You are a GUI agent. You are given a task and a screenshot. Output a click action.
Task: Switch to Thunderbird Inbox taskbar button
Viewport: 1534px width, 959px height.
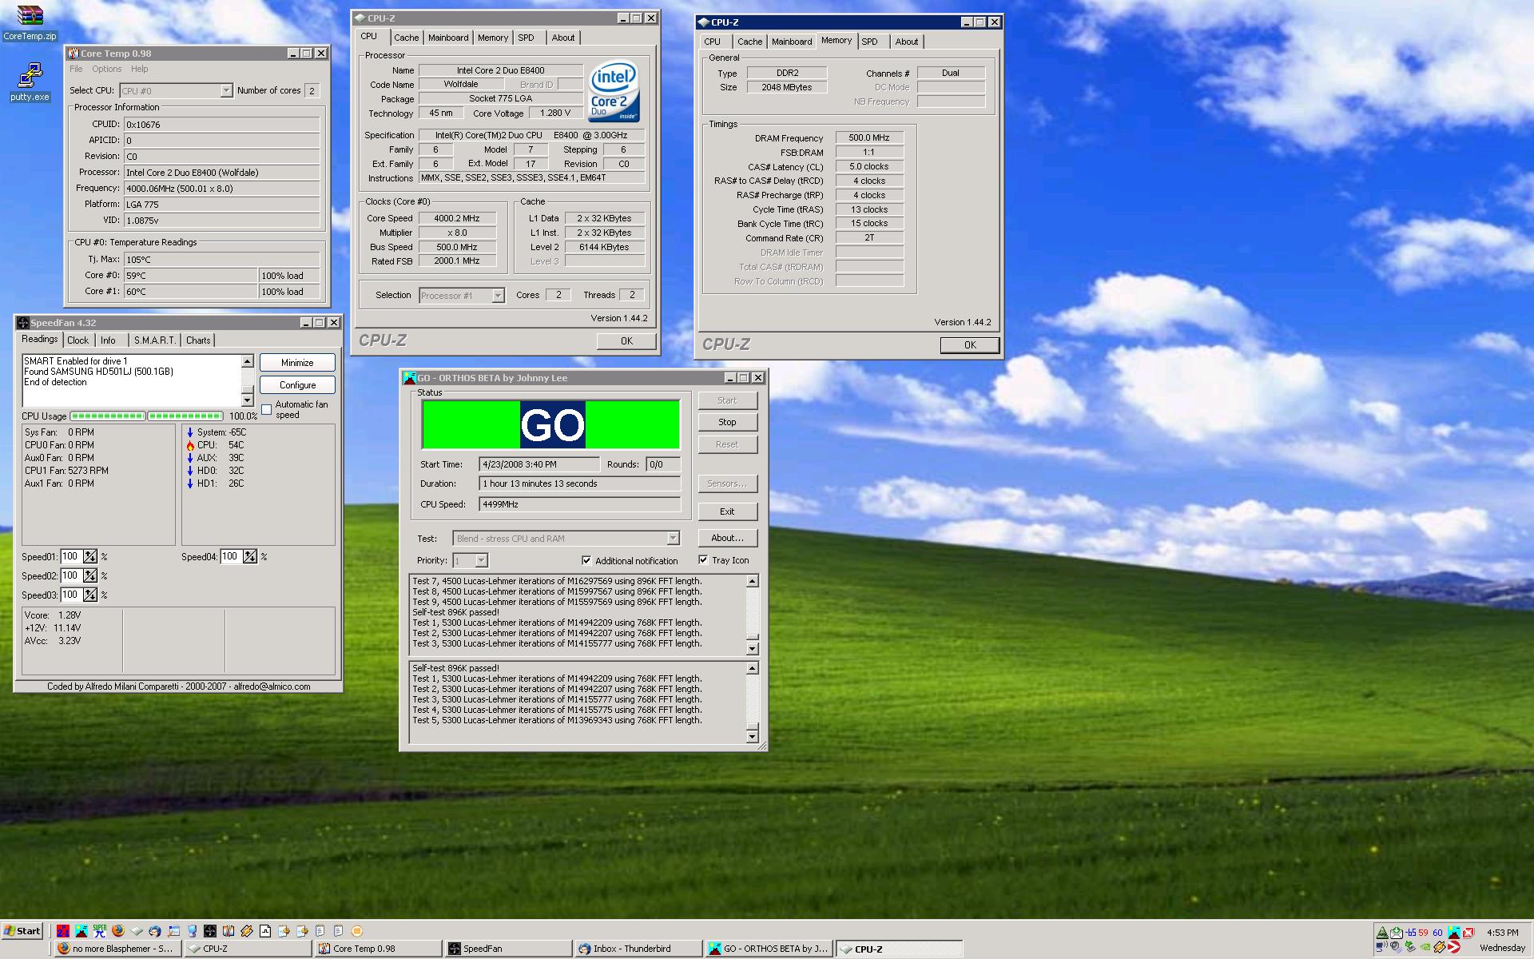pyautogui.click(x=638, y=949)
